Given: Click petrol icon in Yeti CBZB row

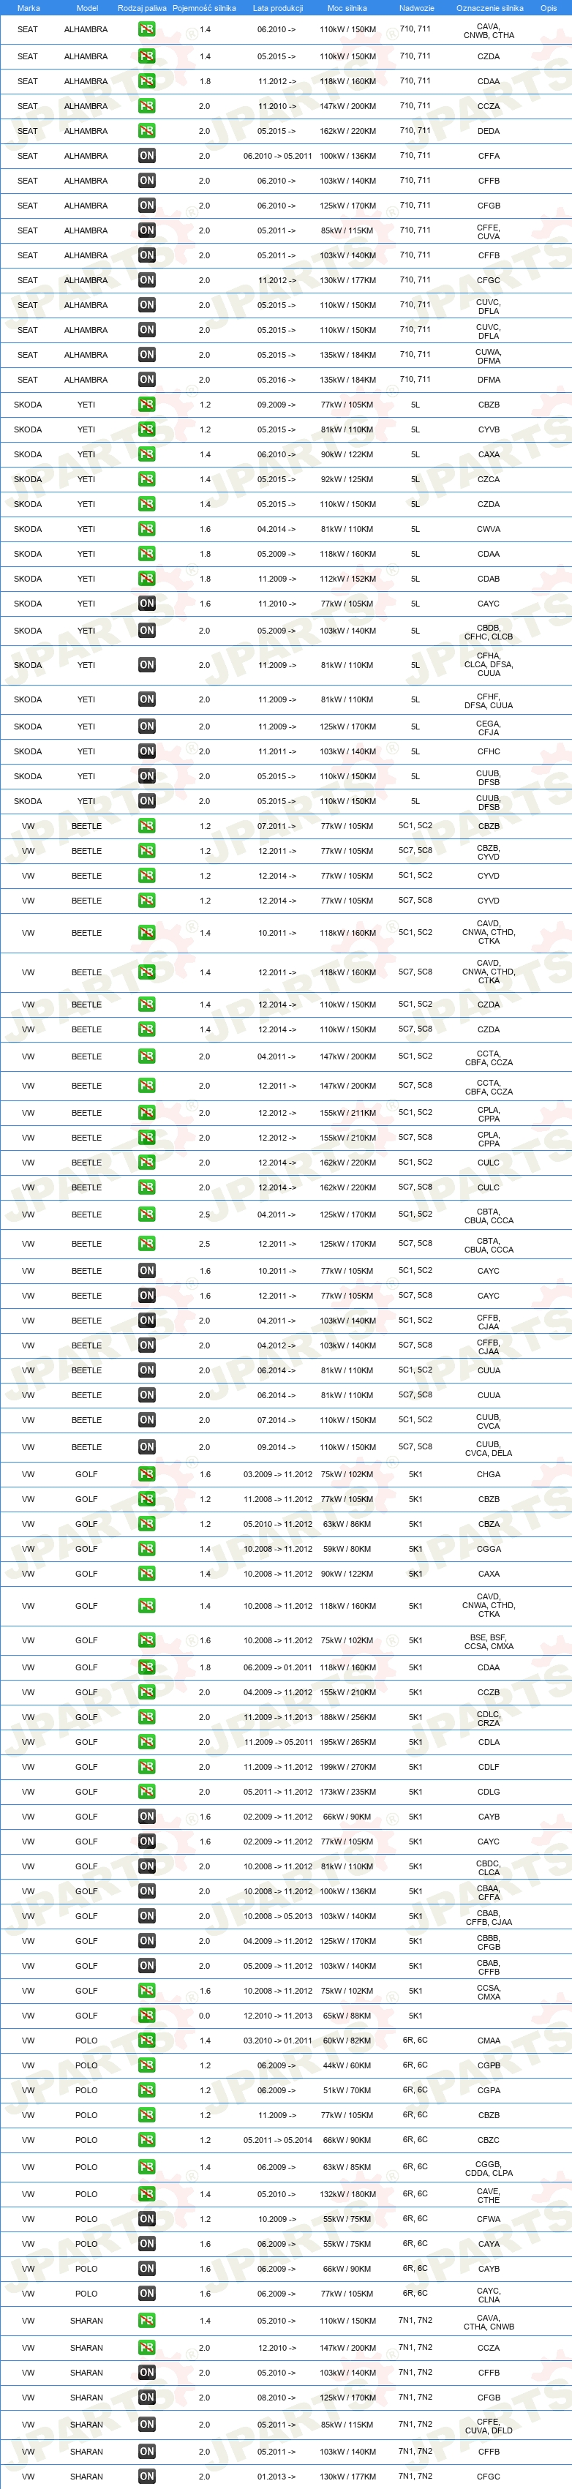Looking at the screenshot, I should tap(146, 405).
